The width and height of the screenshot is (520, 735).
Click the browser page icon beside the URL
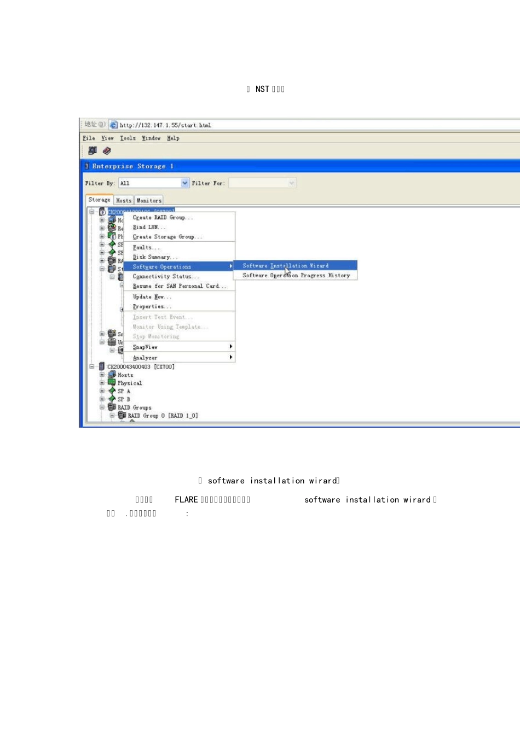(114, 125)
